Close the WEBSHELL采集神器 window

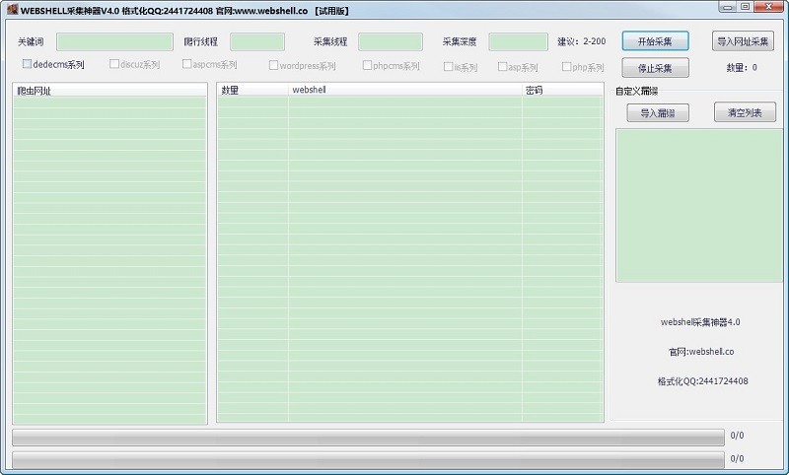(x=769, y=7)
